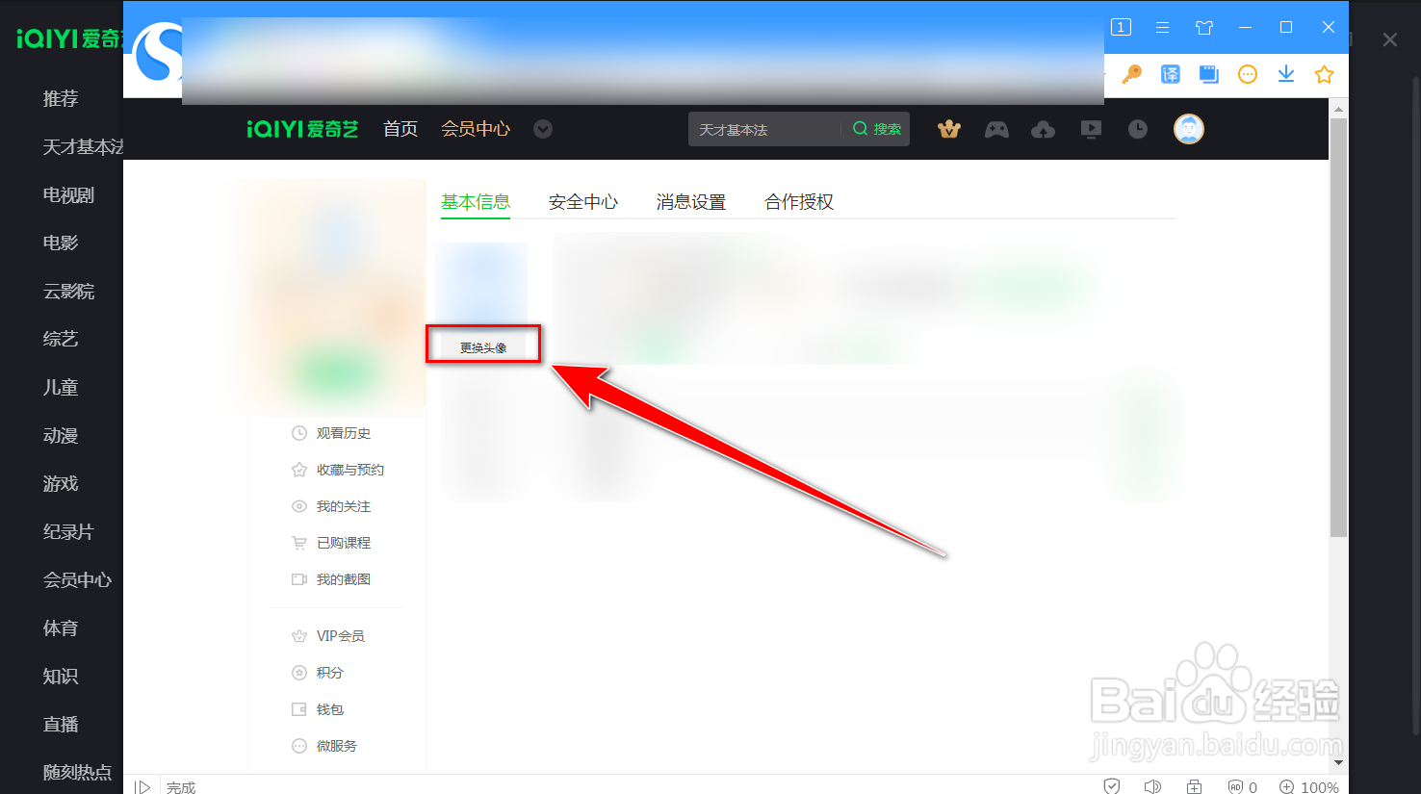1421x794 pixels.
Task: Click the orange chat bubble icon
Action: (1248, 74)
